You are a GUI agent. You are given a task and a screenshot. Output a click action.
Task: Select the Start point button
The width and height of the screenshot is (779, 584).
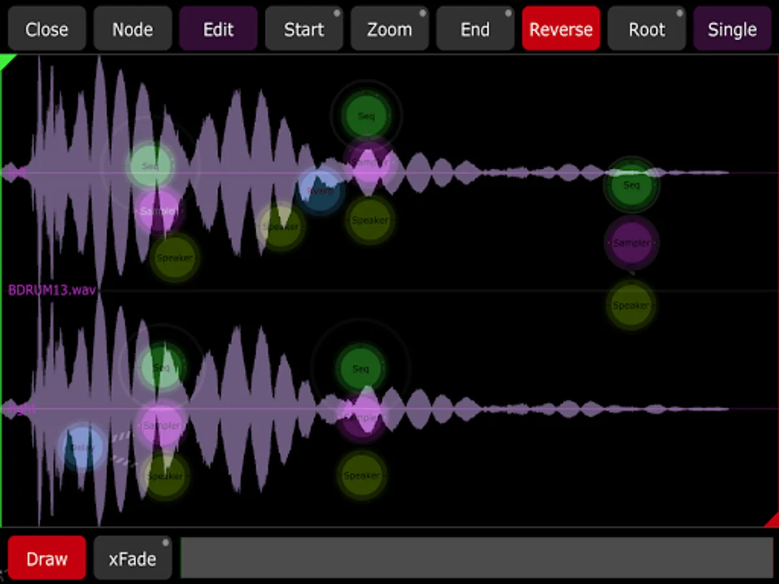click(304, 29)
